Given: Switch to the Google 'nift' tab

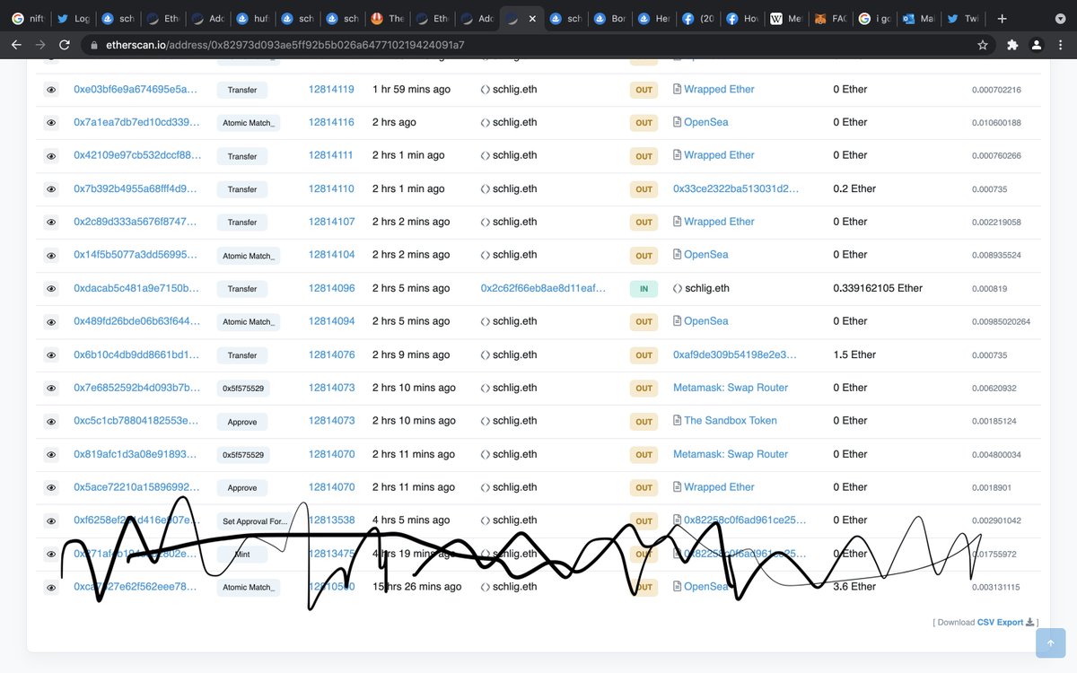Looking at the screenshot, I should pyautogui.click(x=27, y=18).
